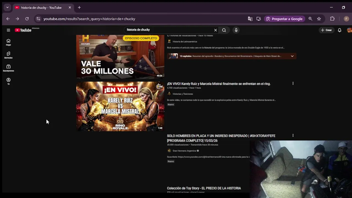The width and height of the screenshot is (352, 198).
Task: Click the 12 capítulos thumbnail preview
Action: (173, 56)
